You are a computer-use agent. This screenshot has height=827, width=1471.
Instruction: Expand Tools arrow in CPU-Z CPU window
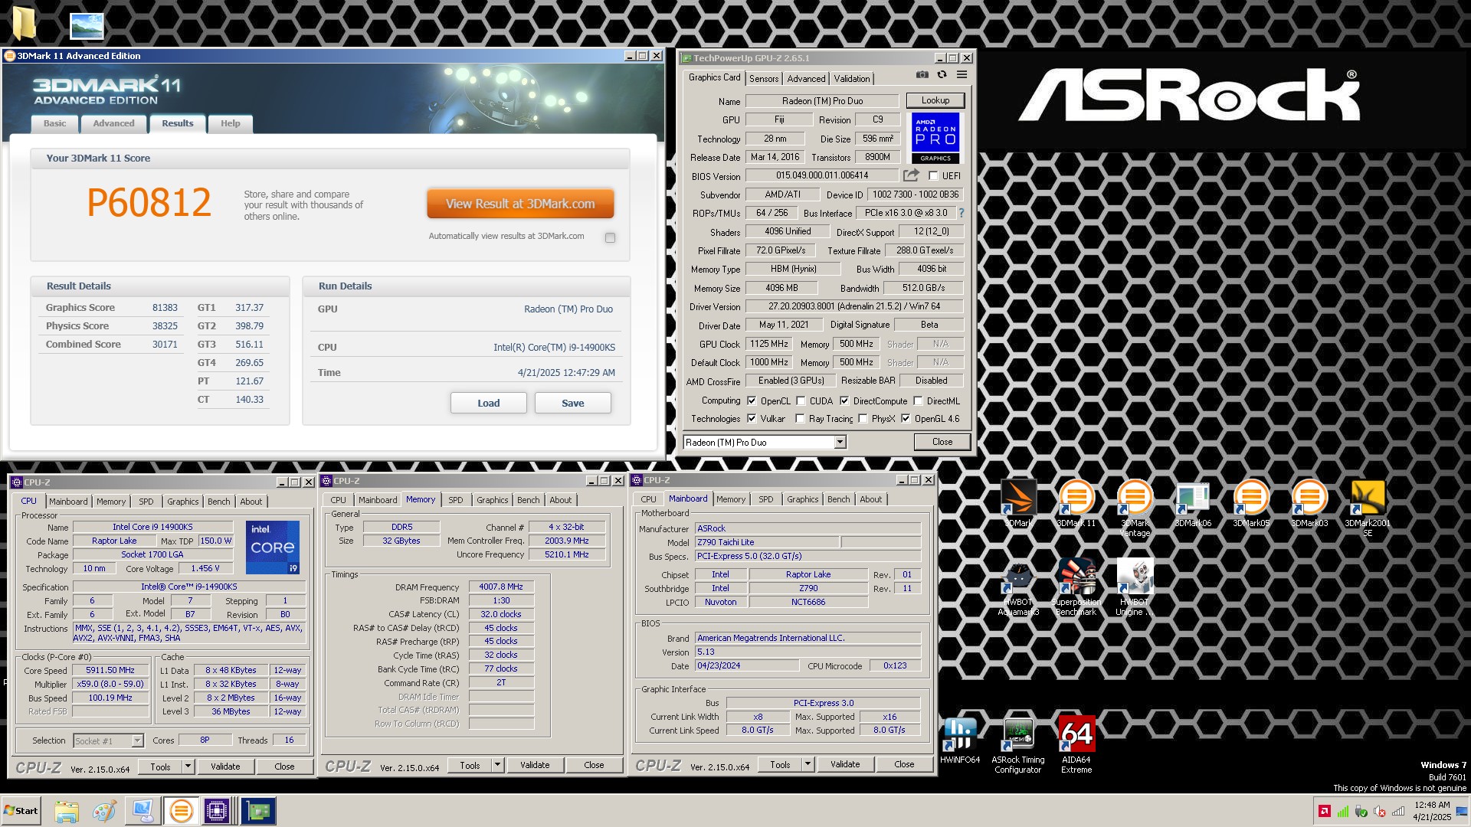[x=187, y=766]
